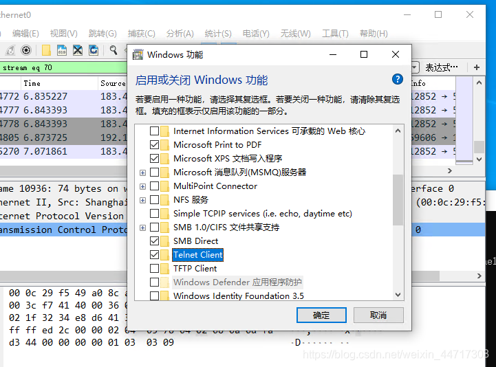This screenshot has width=496, height=367.
Task: Click the add filter button plus icon
Action: (476, 67)
